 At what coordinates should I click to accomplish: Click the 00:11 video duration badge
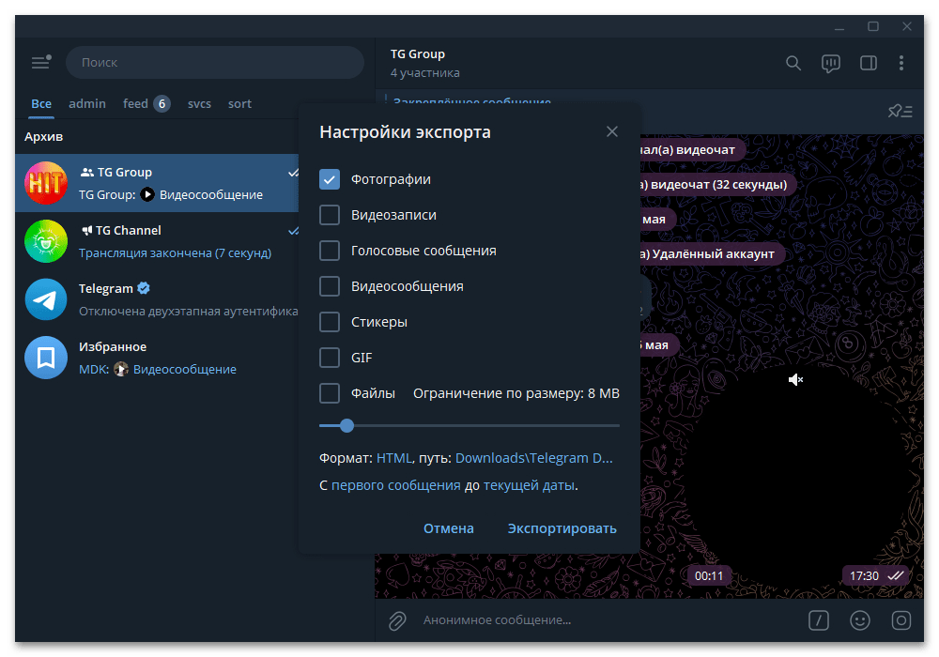point(709,575)
